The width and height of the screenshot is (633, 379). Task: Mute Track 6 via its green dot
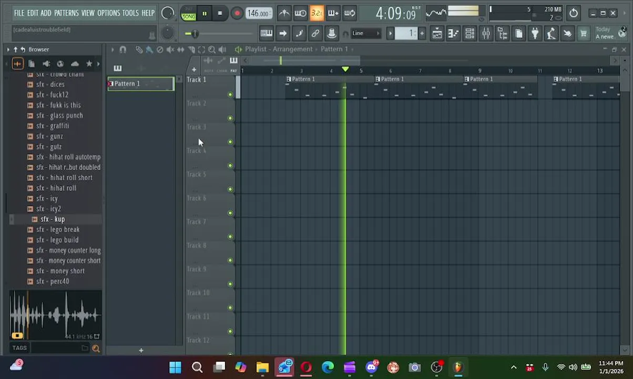coord(230,213)
